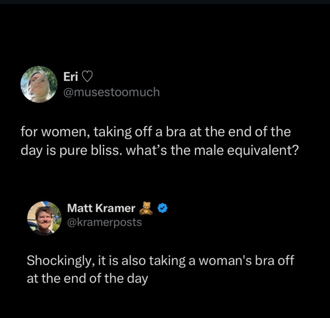Open Eri's profile picture

click(39, 84)
